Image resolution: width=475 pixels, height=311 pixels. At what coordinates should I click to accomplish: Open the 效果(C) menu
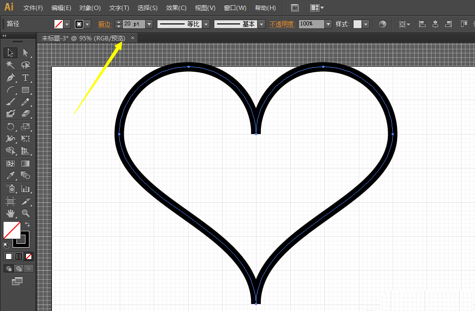coord(176,8)
